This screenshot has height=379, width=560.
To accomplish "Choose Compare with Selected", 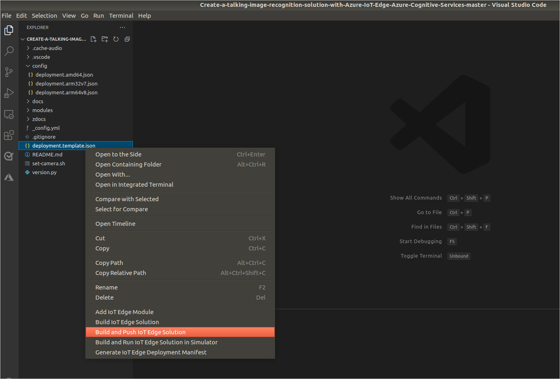I will (x=180, y=199).
